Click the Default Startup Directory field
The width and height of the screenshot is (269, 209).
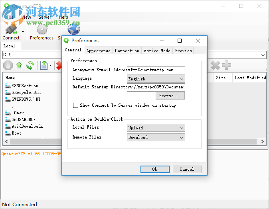point(156,87)
